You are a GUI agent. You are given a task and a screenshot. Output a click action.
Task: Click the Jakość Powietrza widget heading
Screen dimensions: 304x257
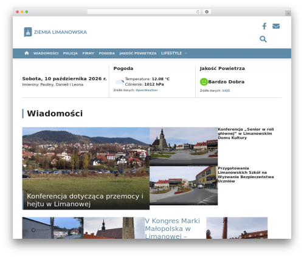click(x=222, y=69)
